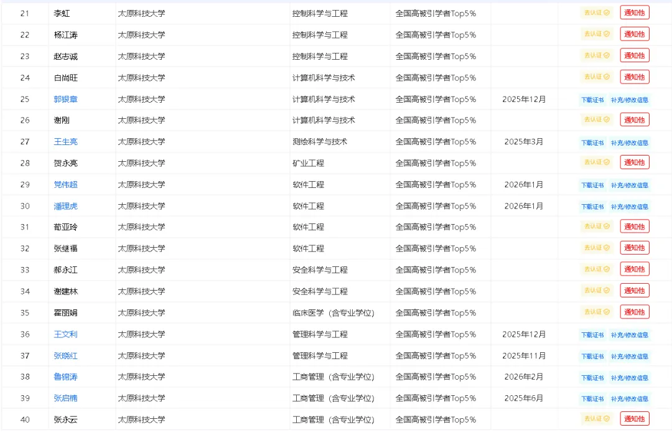Viewport: 672px width, 435px height.
Task: Click 补充/修改信息 for 鲁锦涛
Action: coord(629,378)
